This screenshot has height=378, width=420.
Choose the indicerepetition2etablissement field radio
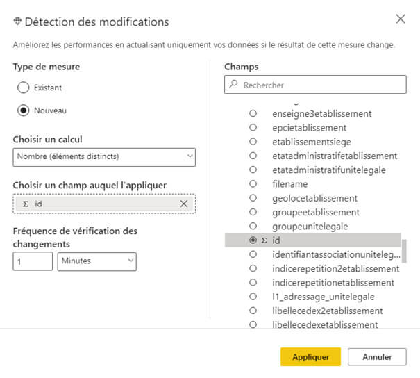point(253,268)
